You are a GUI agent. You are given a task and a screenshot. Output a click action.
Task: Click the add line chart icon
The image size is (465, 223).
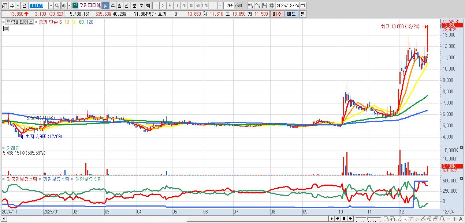[258, 5]
